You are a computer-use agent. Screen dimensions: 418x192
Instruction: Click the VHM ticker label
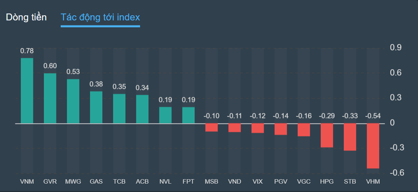click(x=373, y=181)
